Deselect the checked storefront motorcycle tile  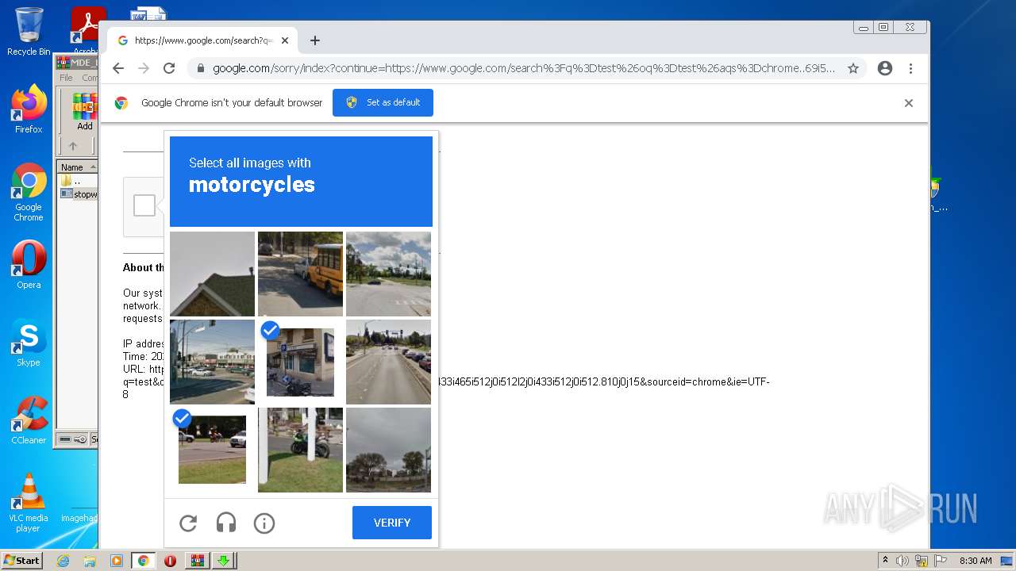pyautogui.click(x=300, y=362)
